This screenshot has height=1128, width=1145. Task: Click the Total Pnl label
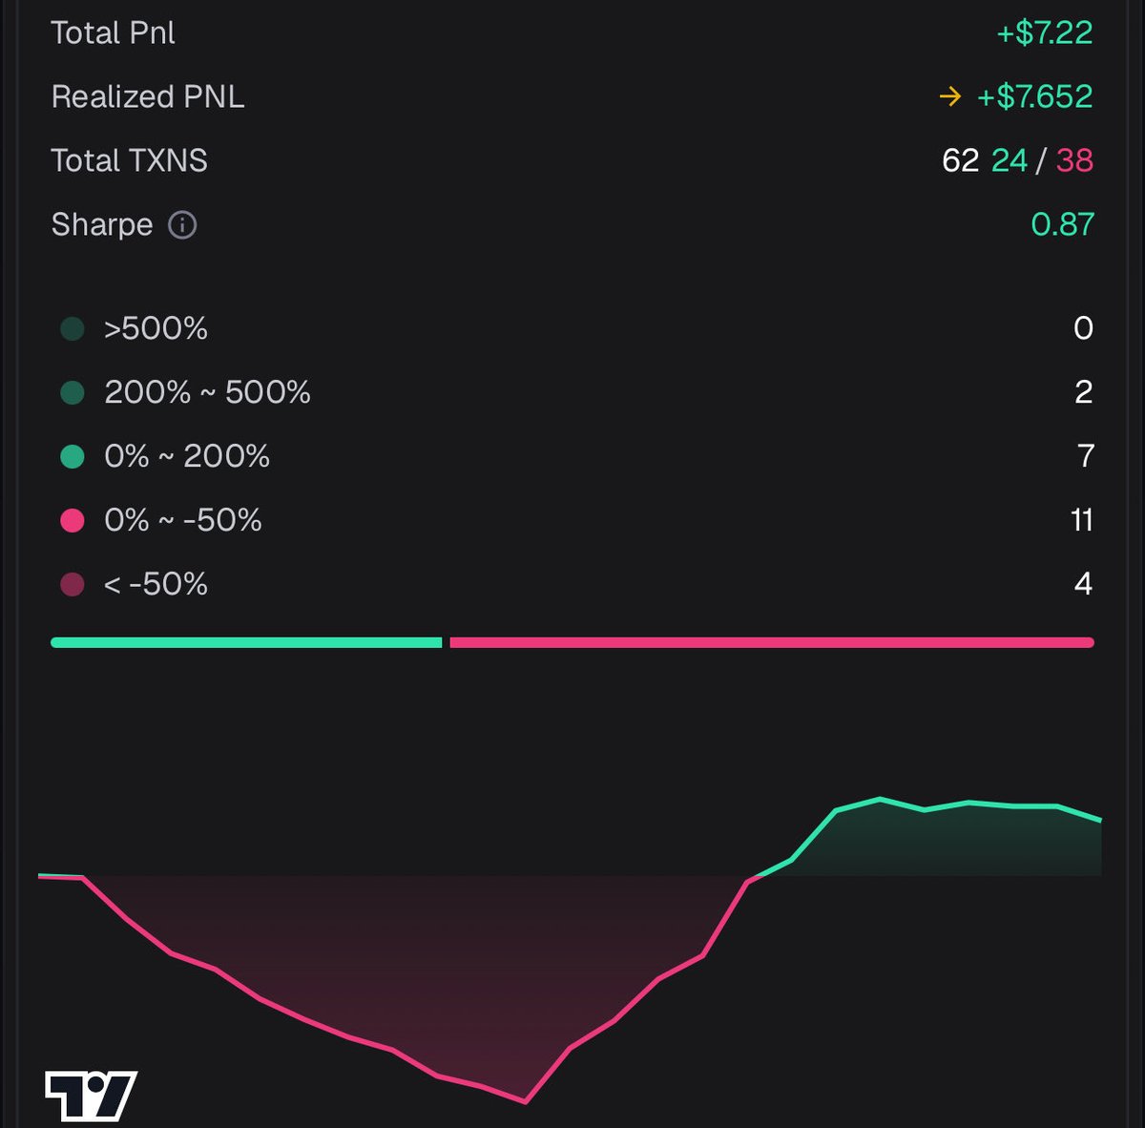pyautogui.click(x=113, y=33)
